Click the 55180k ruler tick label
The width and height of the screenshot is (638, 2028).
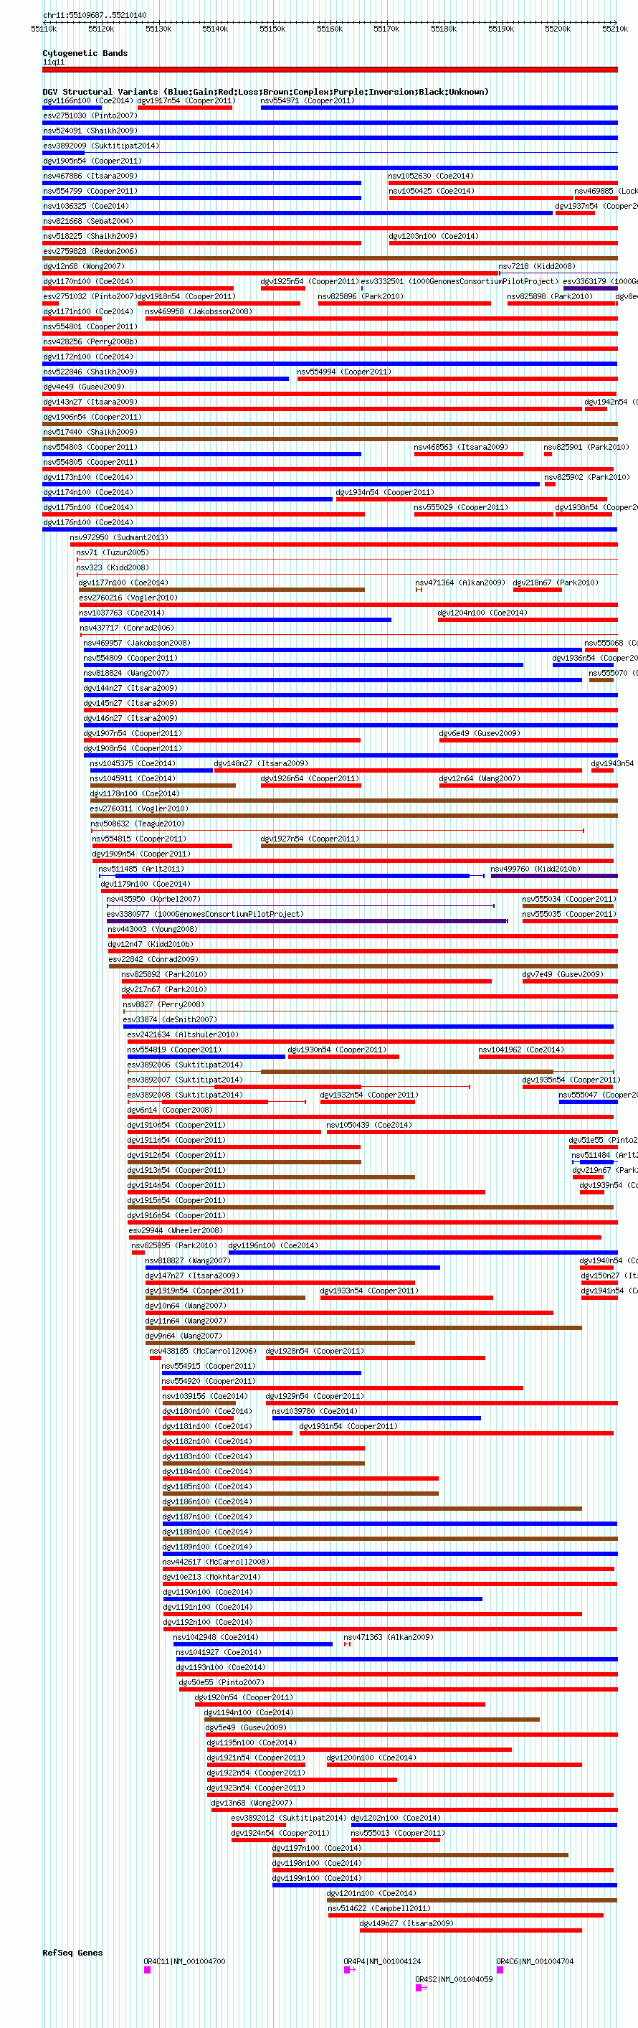coord(444,29)
